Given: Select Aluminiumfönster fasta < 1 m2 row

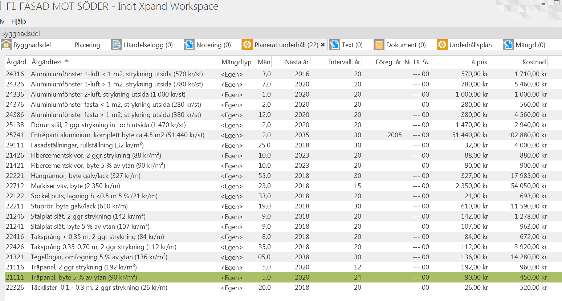Looking at the screenshot, I should point(283,105).
